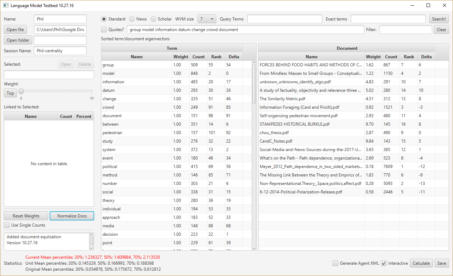
Task: Enable the Quotes checkbox
Action: click(x=104, y=30)
